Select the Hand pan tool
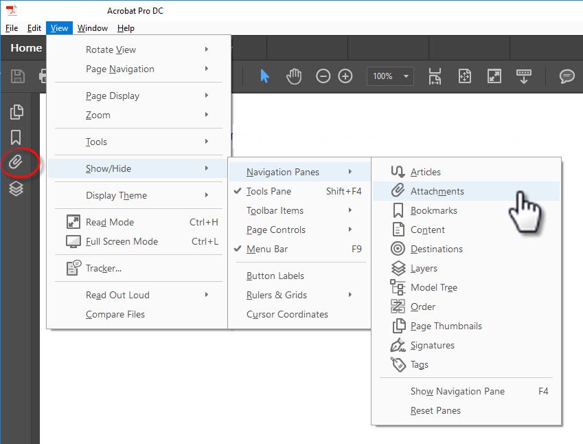This screenshot has width=583, height=444. [x=294, y=76]
